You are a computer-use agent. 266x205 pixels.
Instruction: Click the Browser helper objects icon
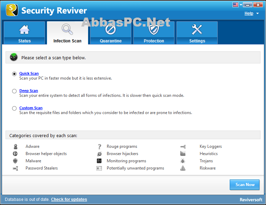[15, 154]
